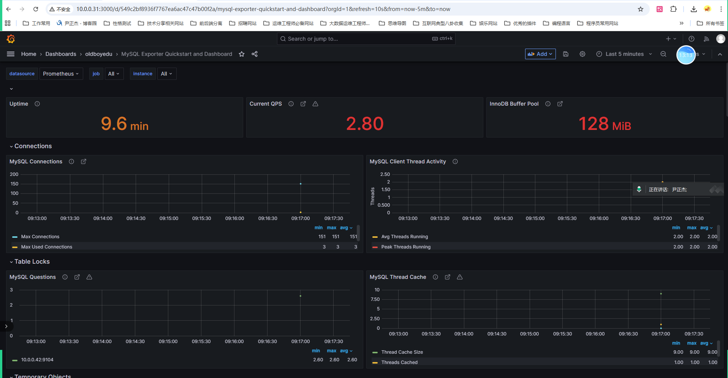Open the Grafana user profile avatar
The height and width of the screenshot is (378, 728).
(720, 39)
